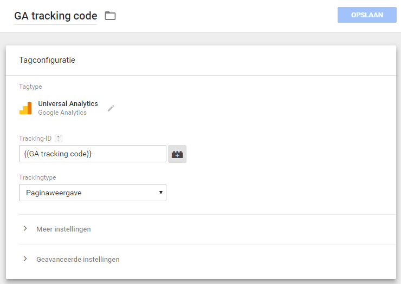Expand the Meer instellingen section

tap(208, 229)
